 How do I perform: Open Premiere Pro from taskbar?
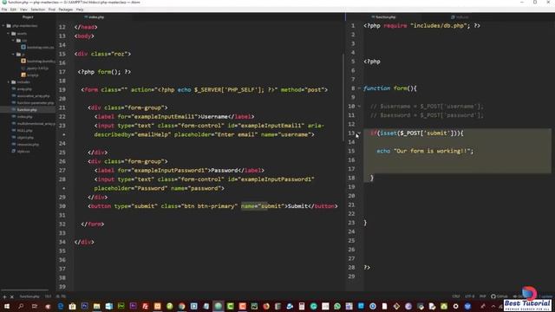pyautogui.click(x=133, y=306)
